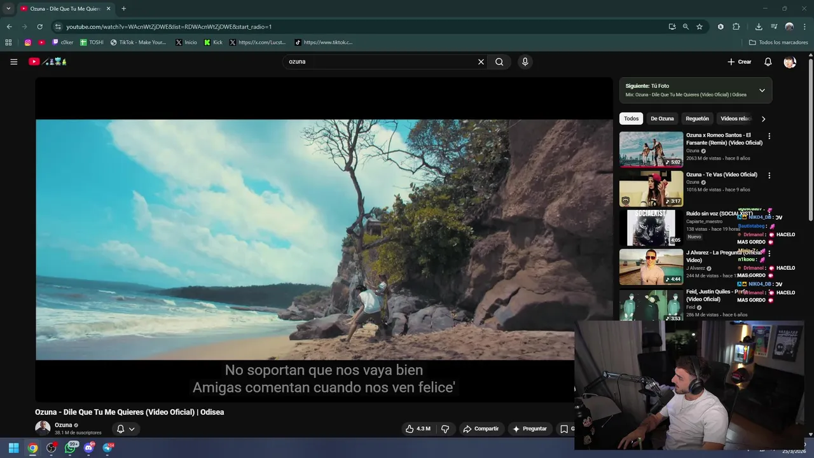Like the video with 4.3 M thumbs up

[x=418, y=429]
